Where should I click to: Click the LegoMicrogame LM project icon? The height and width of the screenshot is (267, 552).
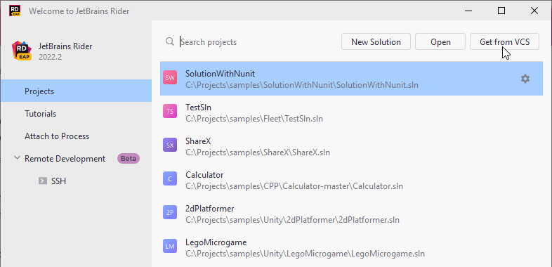(x=170, y=247)
